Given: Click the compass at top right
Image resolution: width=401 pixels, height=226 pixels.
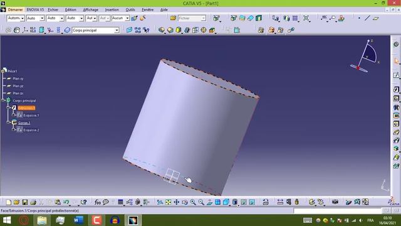Looking at the screenshot, I should tap(365, 56).
